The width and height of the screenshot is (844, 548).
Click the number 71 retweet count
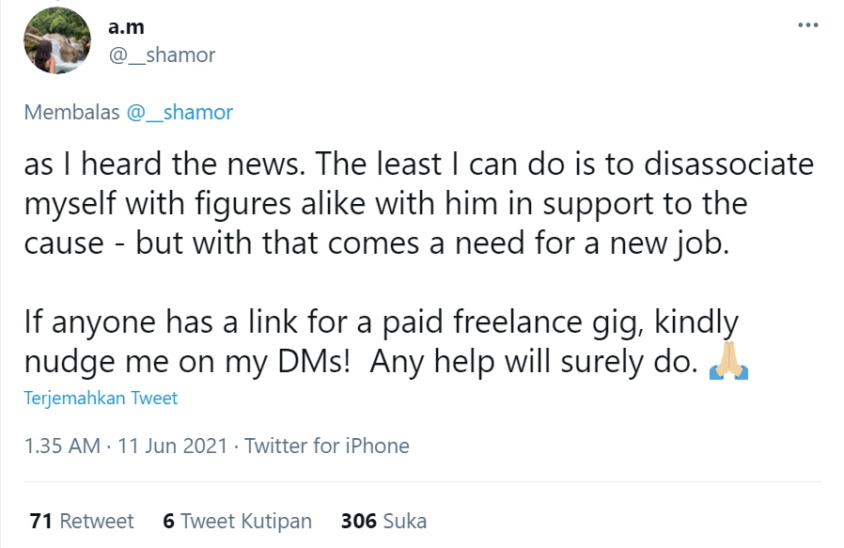[x=40, y=521]
